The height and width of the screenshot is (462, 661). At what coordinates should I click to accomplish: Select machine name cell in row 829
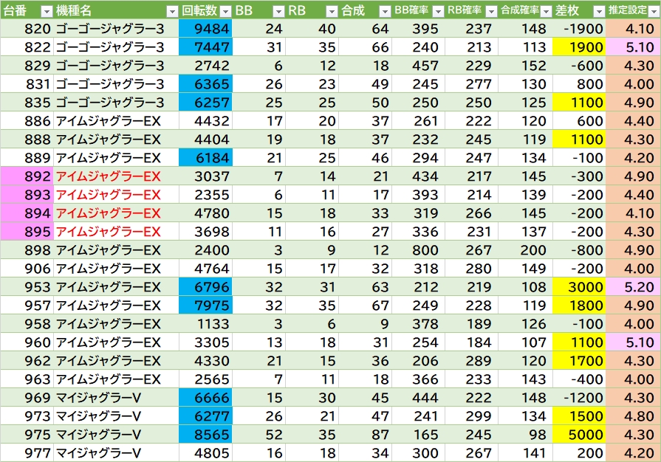pos(116,65)
